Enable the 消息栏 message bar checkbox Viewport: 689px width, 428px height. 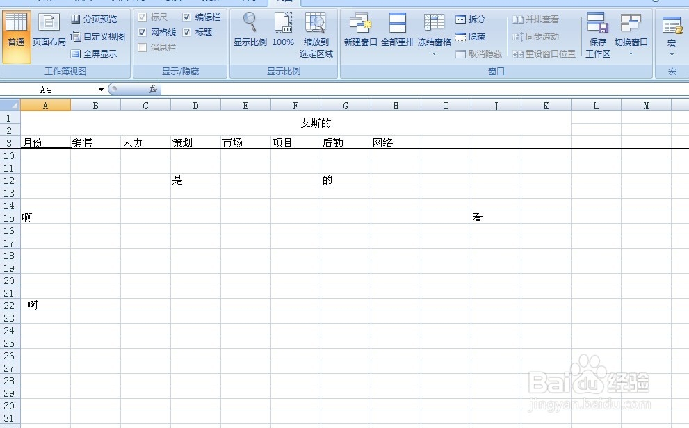tap(142, 47)
